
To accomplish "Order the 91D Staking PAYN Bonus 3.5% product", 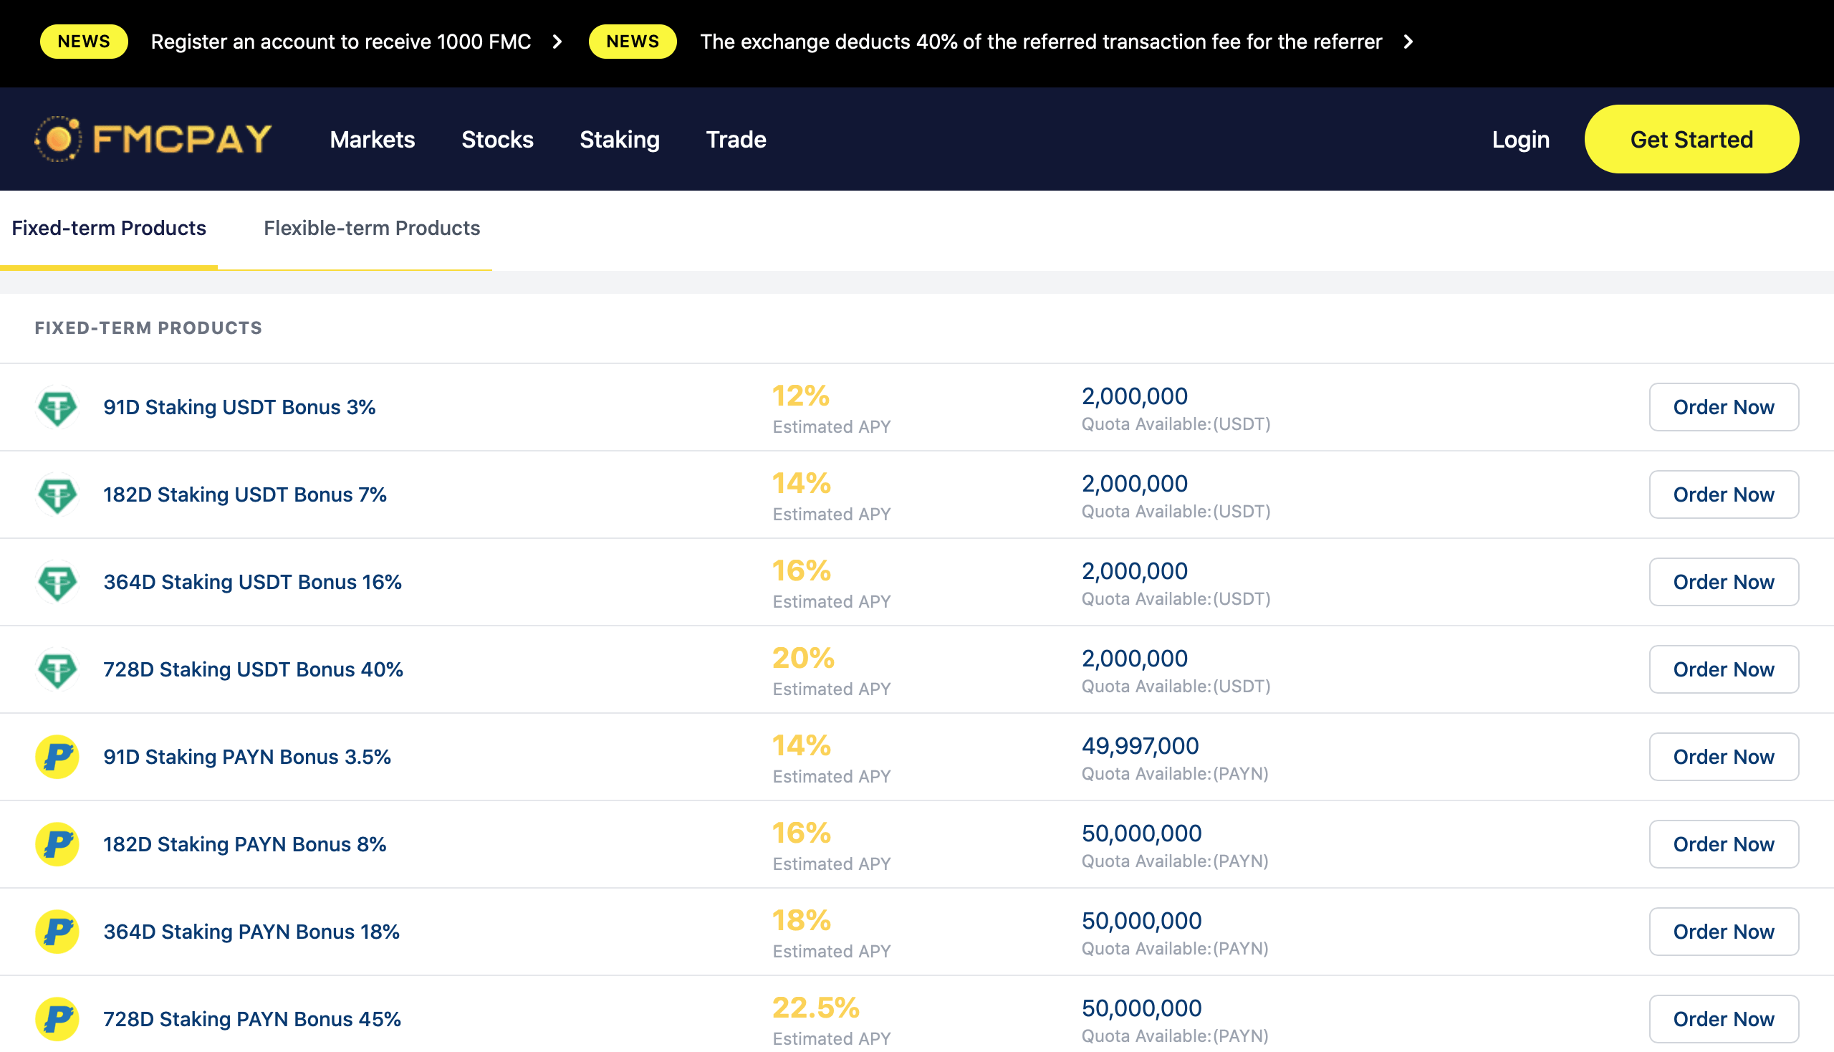I will click(1724, 757).
